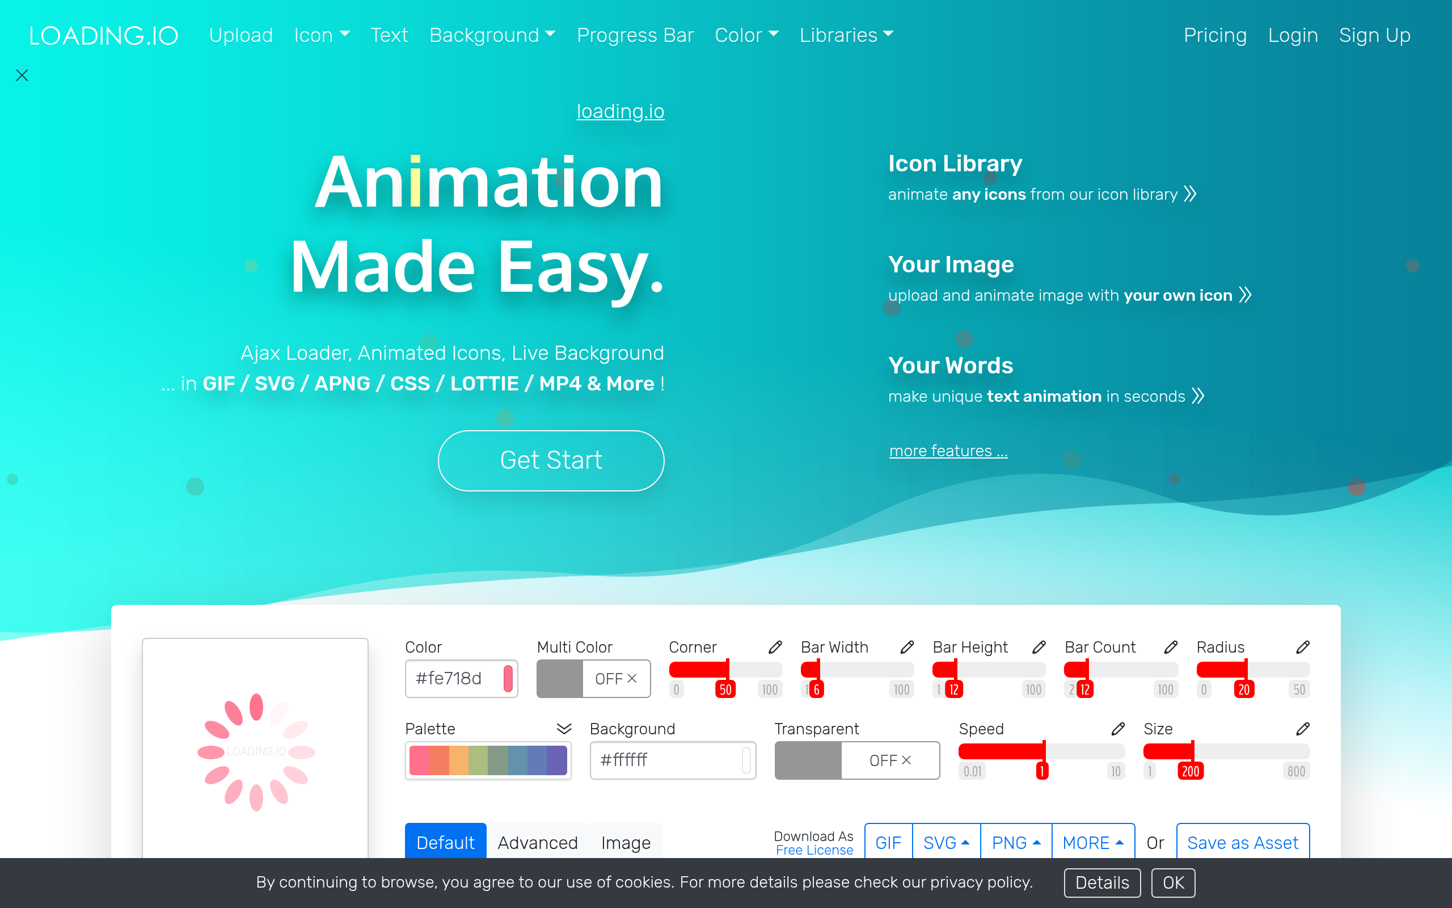
Task: Select the Default tab
Action: click(x=445, y=842)
